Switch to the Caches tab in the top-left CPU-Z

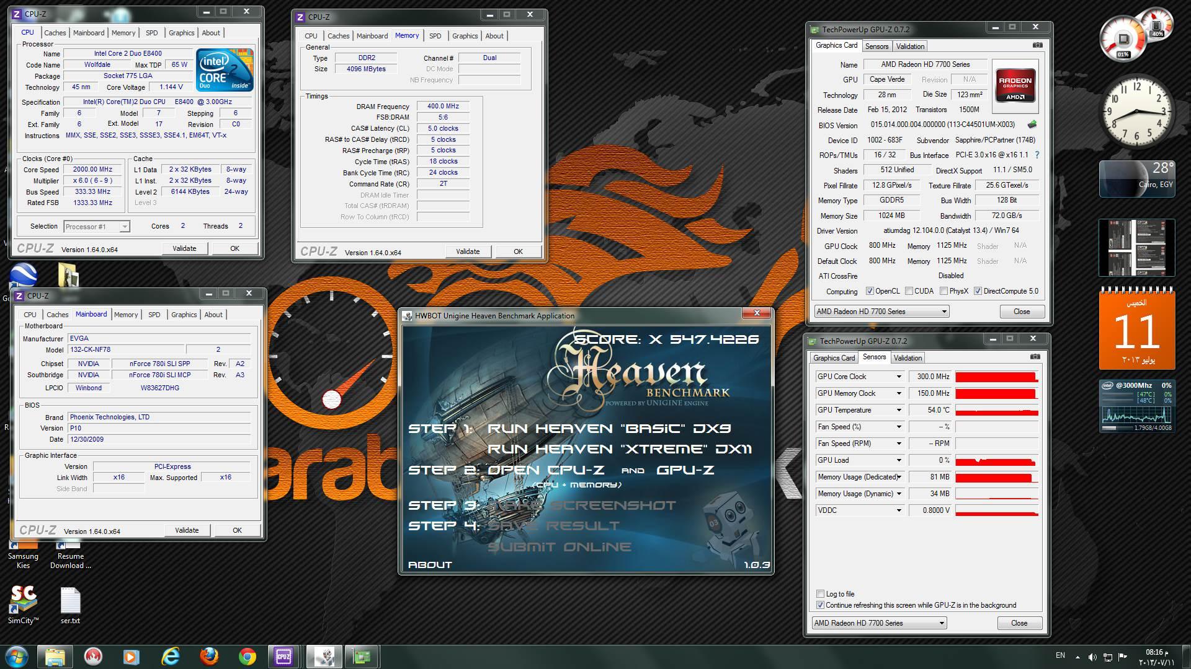click(55, 33)
